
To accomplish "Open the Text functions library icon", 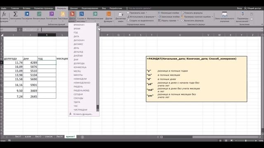I will coord(63,14).
